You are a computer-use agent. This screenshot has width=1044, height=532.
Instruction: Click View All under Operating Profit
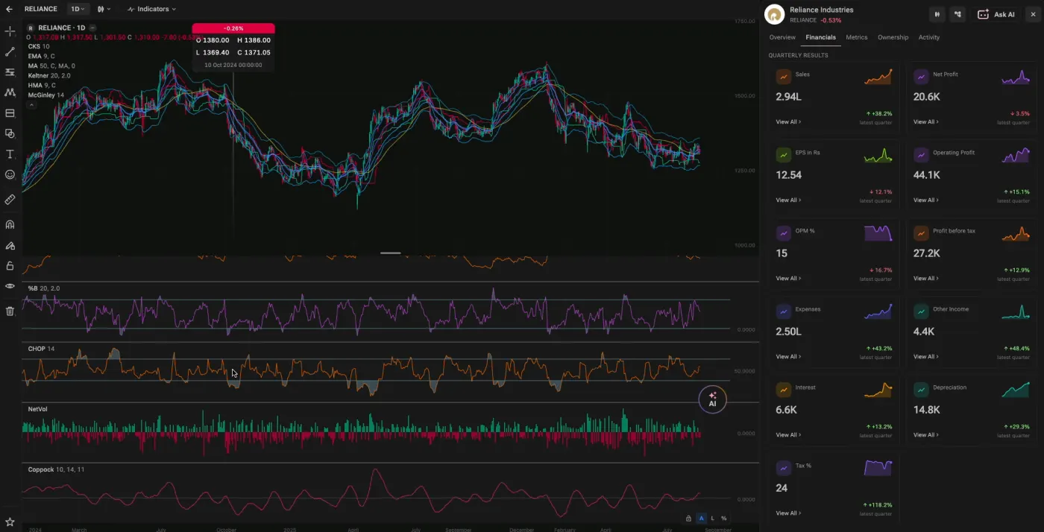(926, 200)
